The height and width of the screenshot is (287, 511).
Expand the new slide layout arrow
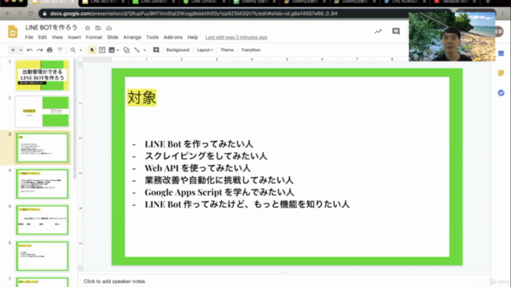pyautogui.click(x=21, y=50)
